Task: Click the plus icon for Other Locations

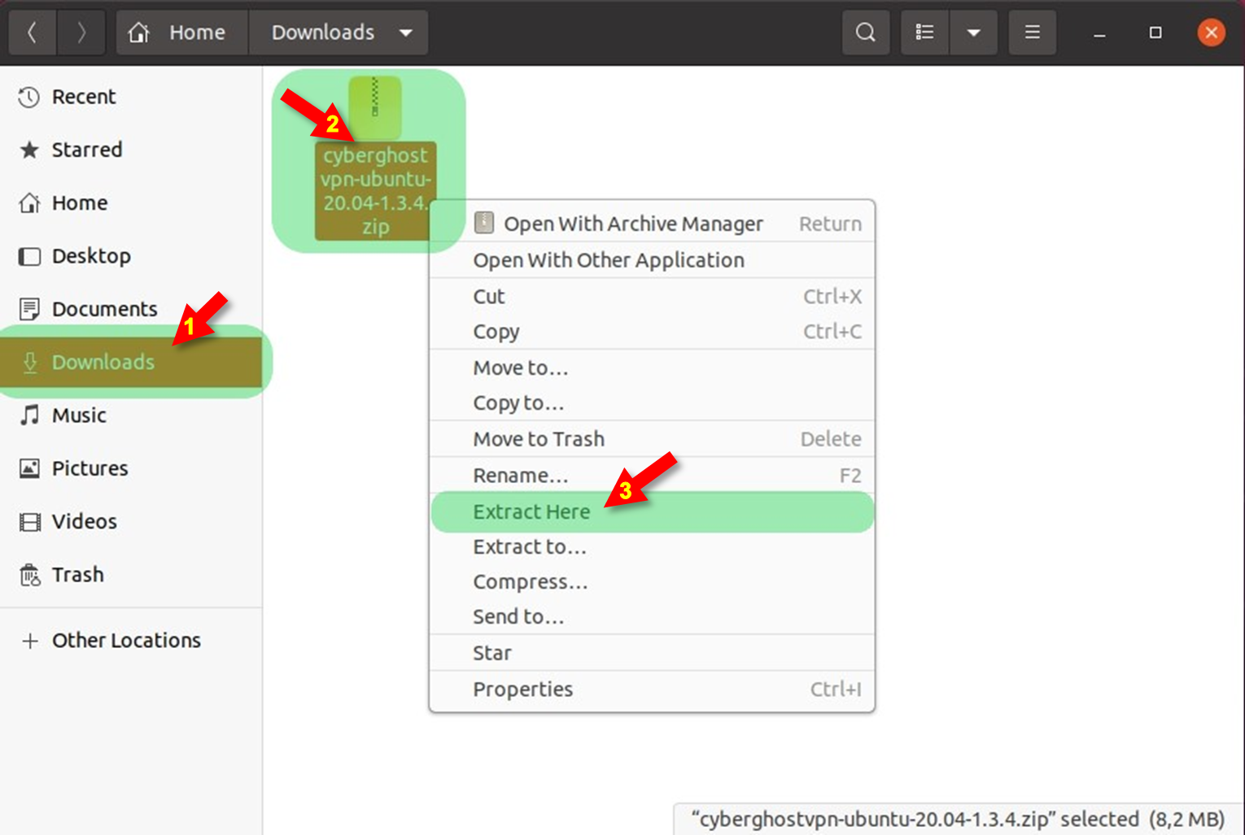Action: (29, 641)
